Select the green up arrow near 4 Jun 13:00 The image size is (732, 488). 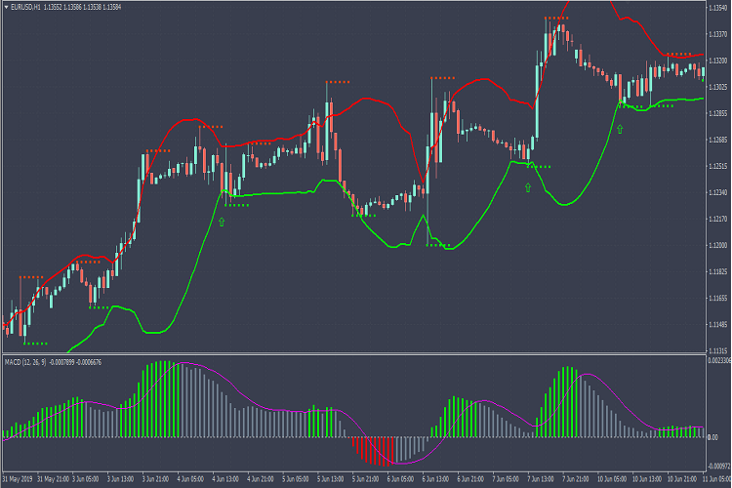point(222,223)
